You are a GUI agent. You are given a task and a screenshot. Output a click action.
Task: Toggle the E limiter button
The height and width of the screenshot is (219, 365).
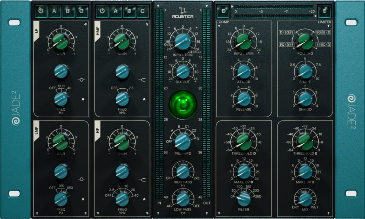[325, 11]
